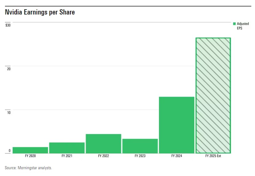Select the FY 2020 bar
255x176 pixels.
[x=30, y=150]
